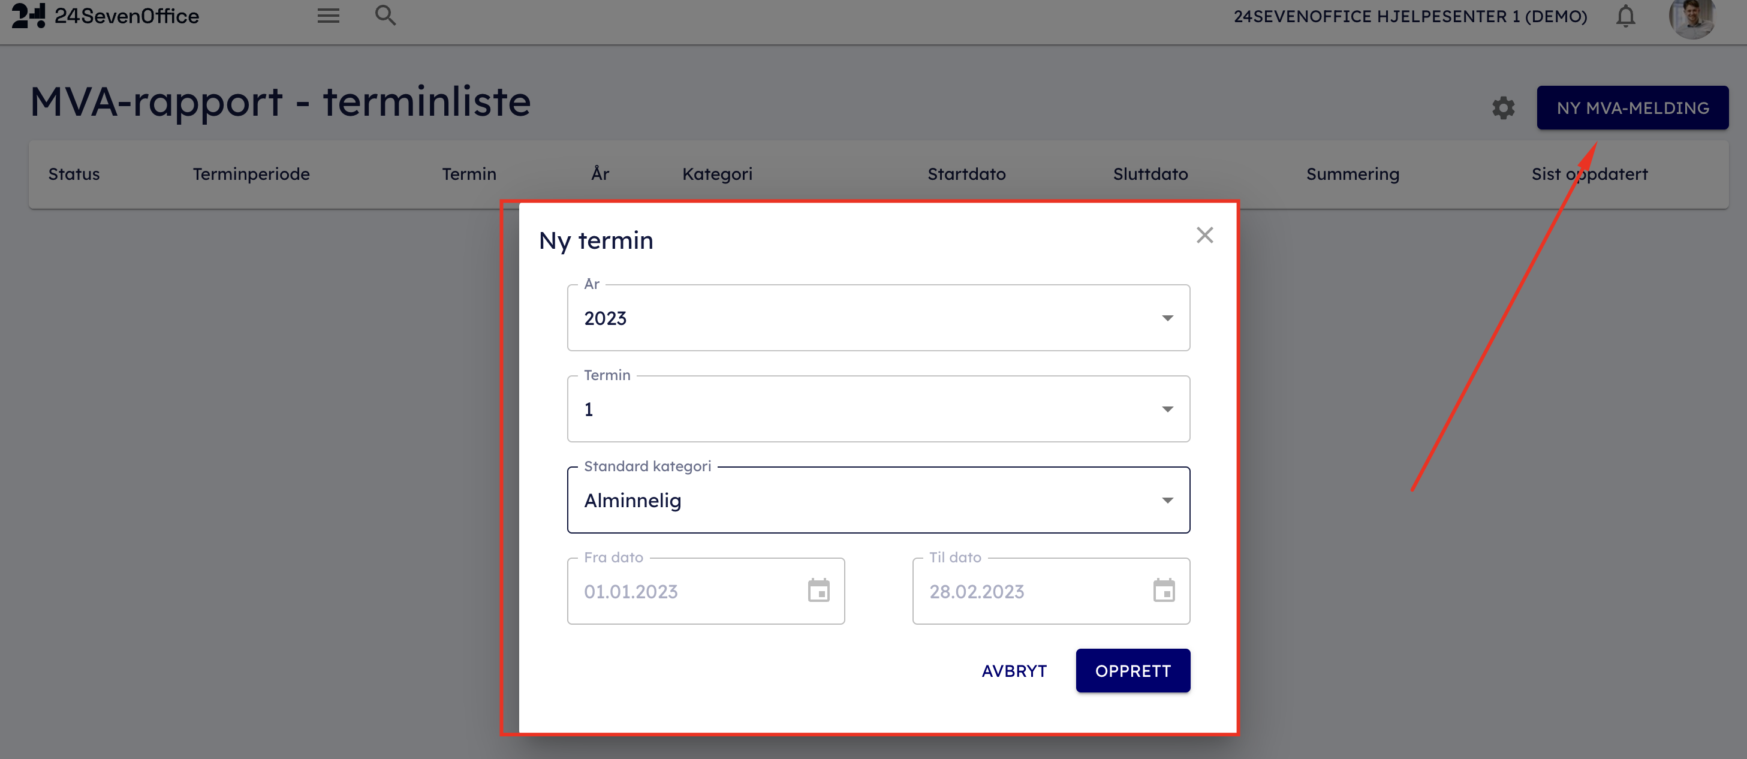Click the 24SevenOffice logo
This screenshot has width=1747, height=759.
[105, 16]
